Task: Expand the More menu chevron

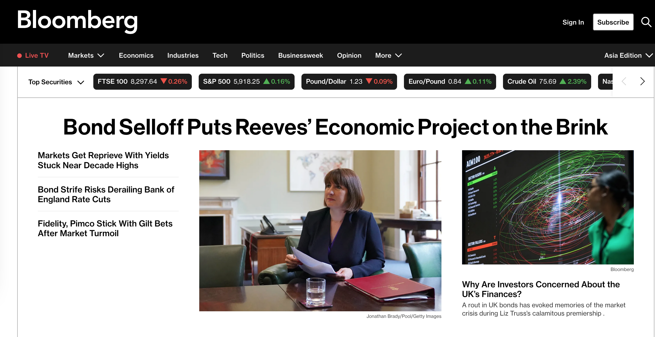Action: coord(398,55)
